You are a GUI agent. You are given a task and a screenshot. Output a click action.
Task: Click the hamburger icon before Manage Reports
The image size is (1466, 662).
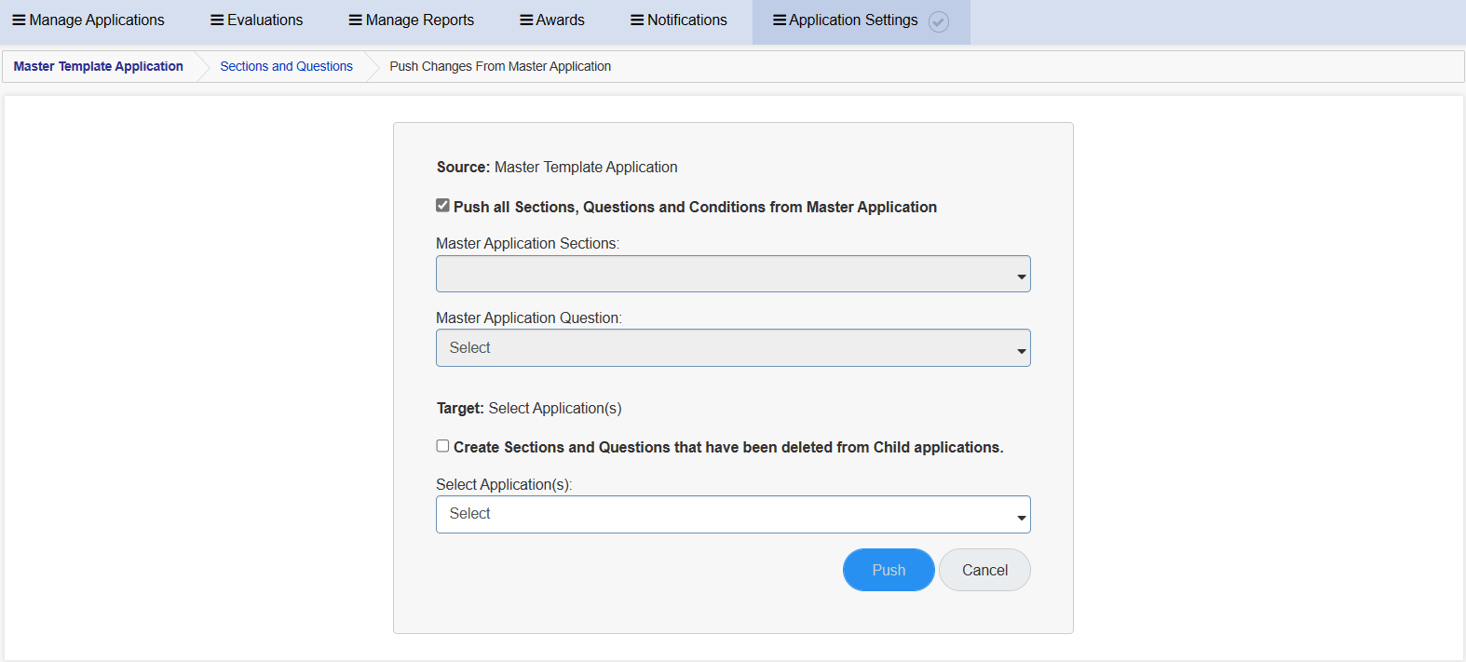click(356, 20)
